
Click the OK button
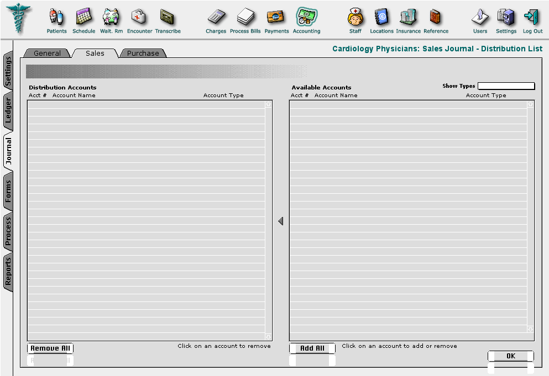pyautogui.click(x=511, y=356)
